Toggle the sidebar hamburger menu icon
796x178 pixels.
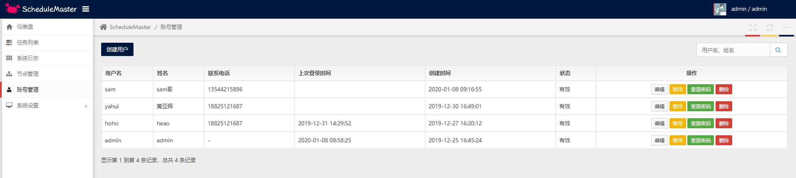86,9
